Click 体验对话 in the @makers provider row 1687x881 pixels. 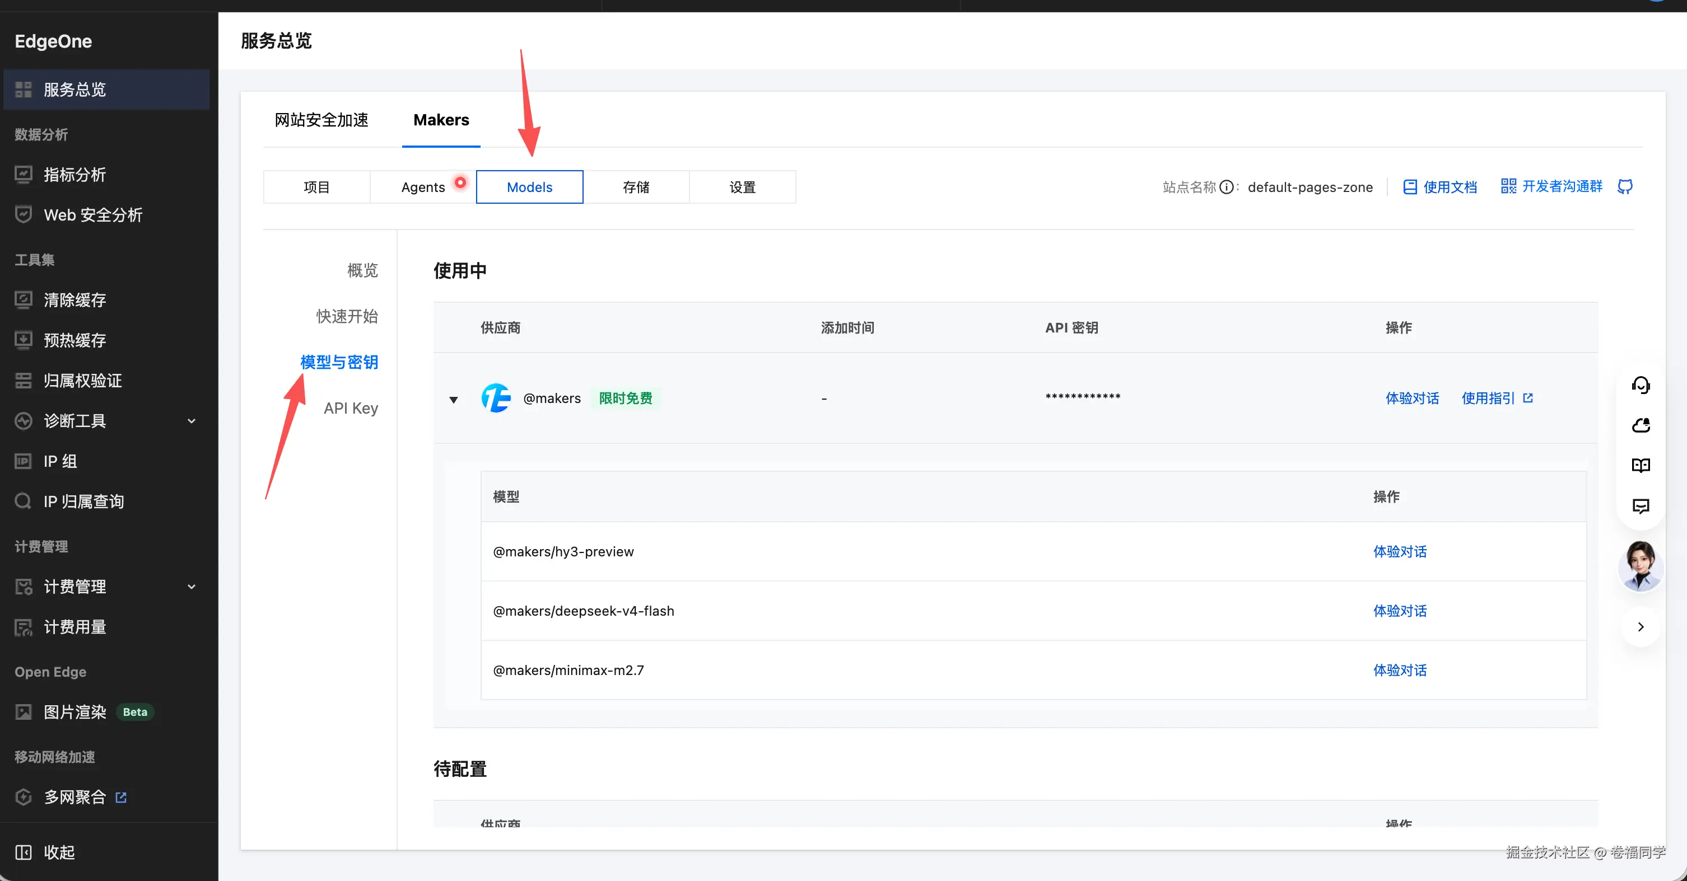tap(1413, 398)
